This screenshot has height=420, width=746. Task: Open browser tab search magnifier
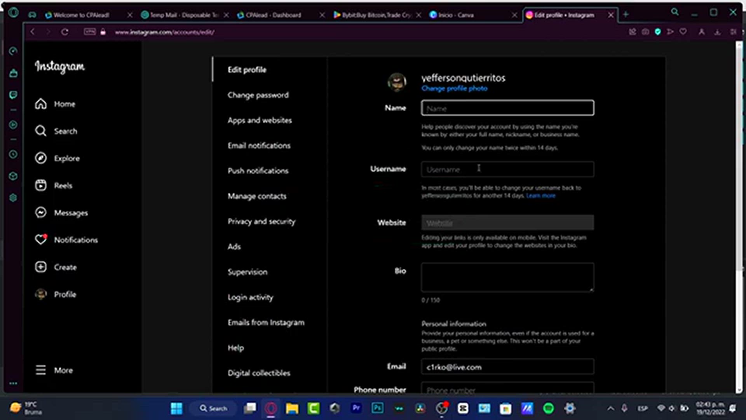tap(675, 12)
